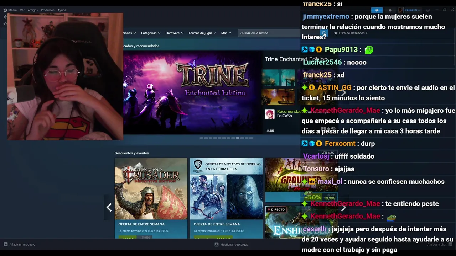The width and height of the screenshot is (456, 256).
Task: Click Stronghold OFERTA DE ENTRE SEMANA label
Action: coord(141,224)
